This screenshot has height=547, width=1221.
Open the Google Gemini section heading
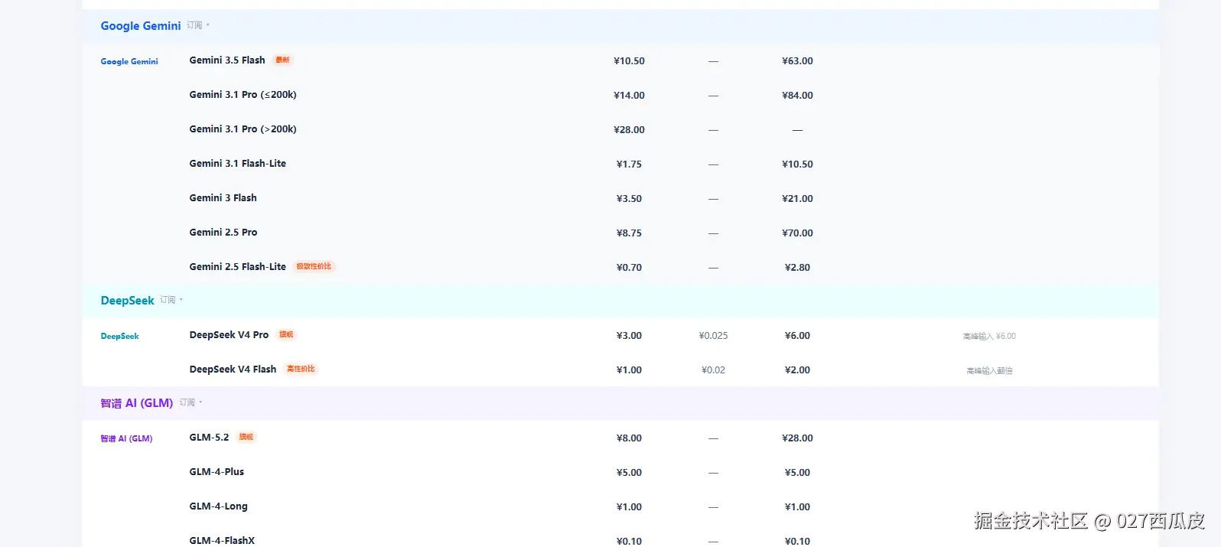141,26
